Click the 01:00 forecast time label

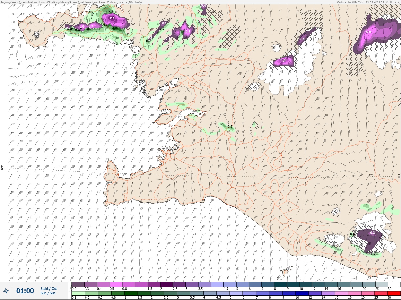click(25, 291)
